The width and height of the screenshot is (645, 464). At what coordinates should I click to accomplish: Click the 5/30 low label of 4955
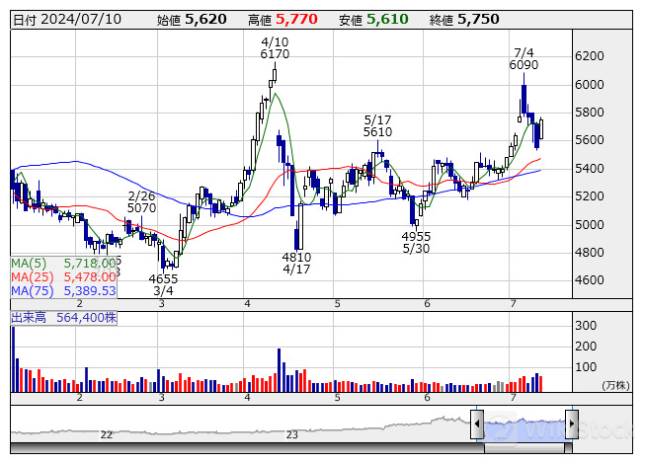click(x=416, y=243)
